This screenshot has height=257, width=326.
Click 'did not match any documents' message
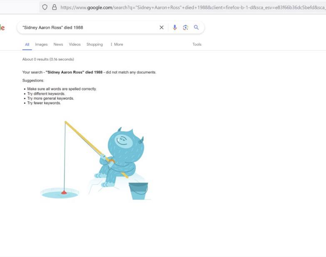131,72
